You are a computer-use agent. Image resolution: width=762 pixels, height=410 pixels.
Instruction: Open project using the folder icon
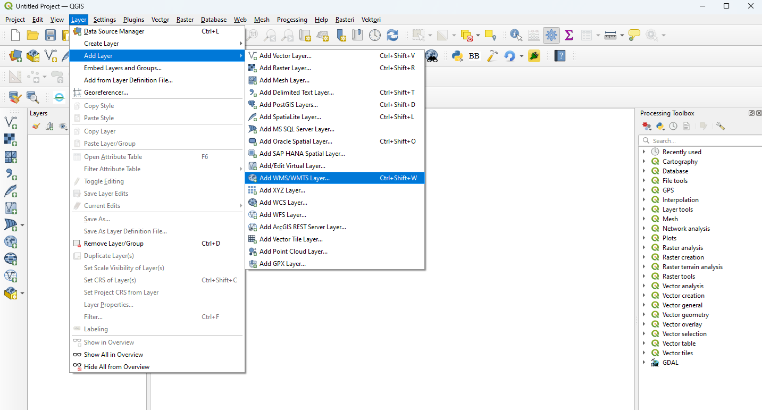[33, 35]
